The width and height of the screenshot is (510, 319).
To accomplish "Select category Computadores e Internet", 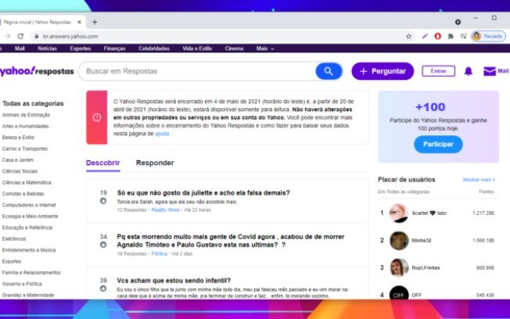I will click(29, 205).
